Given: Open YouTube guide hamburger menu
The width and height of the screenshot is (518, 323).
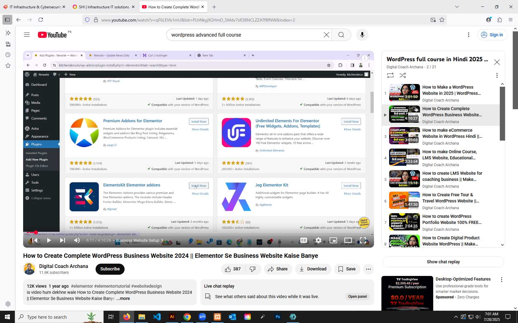Looking at the screenshot, I should pos(27,35).
